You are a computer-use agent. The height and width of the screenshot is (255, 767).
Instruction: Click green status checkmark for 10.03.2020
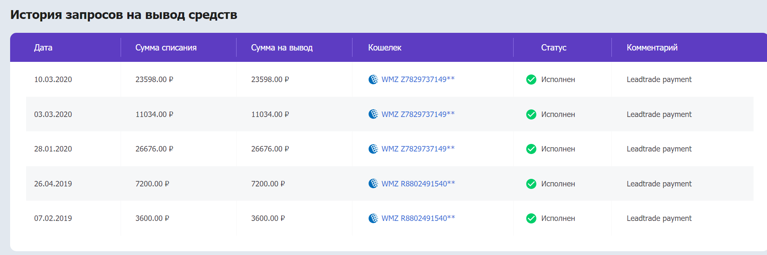click(x=531, y=80)
